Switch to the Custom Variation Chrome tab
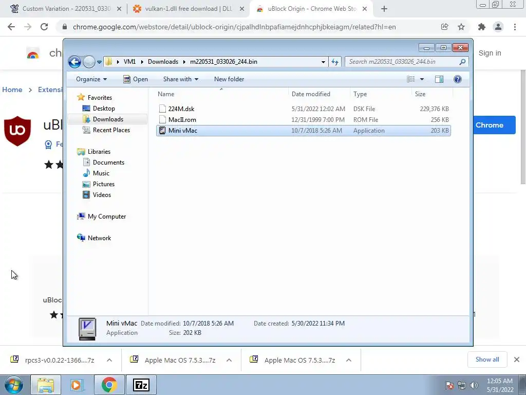The width and height of the screenshot is (526, 395). [x=66, y=9]
